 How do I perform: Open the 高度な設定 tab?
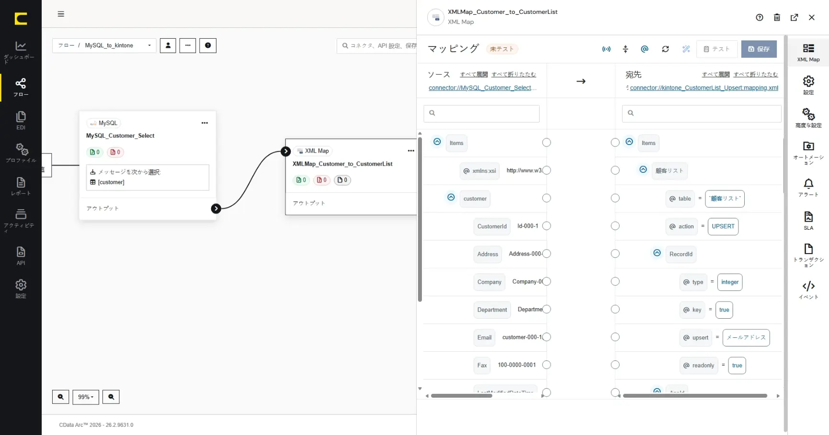(x=808, y=118)
